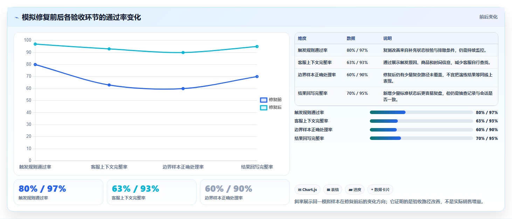
Task: Click the 结果回写完整率 progress bar
Action: 421,138
